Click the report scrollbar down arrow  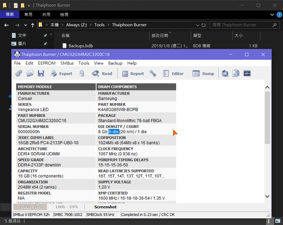pyautogui.click(x=267, y=196)
